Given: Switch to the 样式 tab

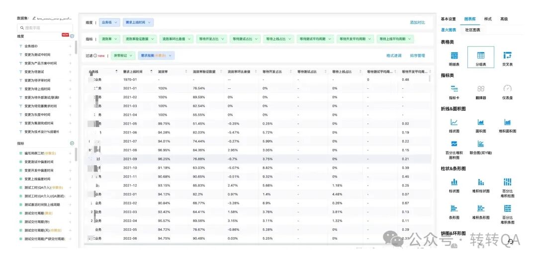Looking at the screenshot, I should 488,19.
